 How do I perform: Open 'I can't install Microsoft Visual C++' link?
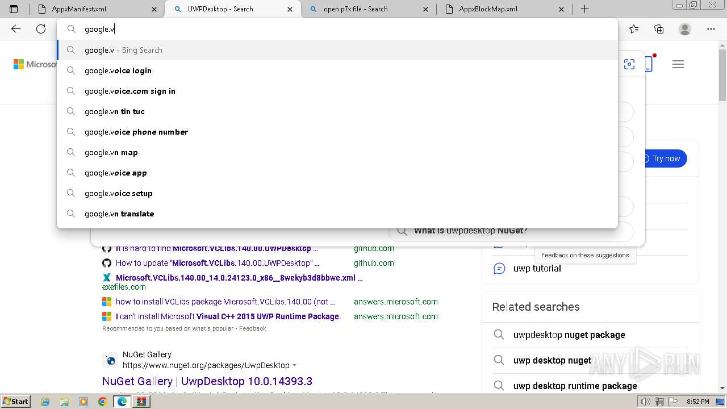228,316
